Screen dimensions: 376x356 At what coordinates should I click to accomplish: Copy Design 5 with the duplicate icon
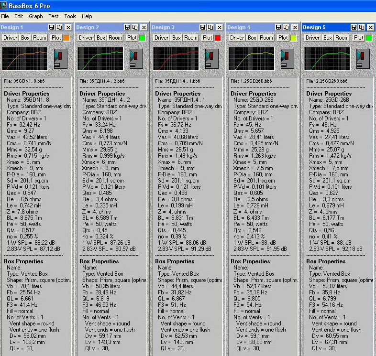pyautogui.click(x=361, y=27)
